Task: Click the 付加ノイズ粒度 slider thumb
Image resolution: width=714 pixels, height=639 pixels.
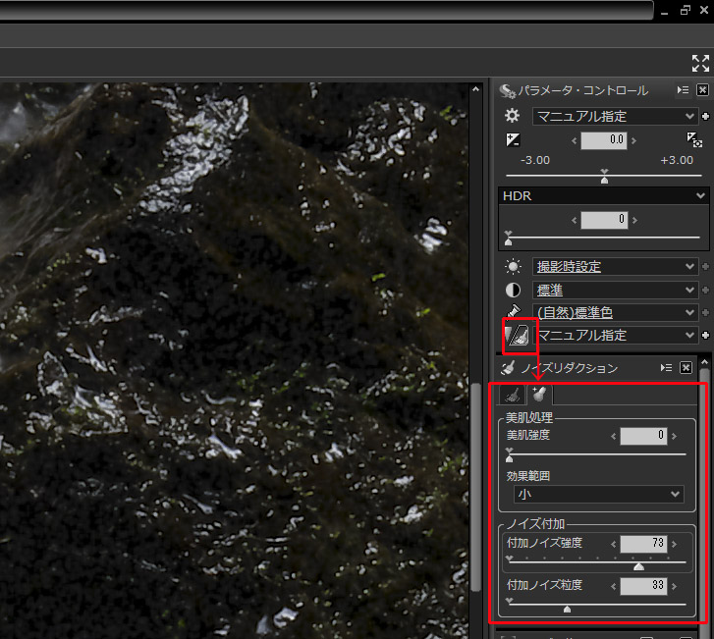Action: point(567,609)
